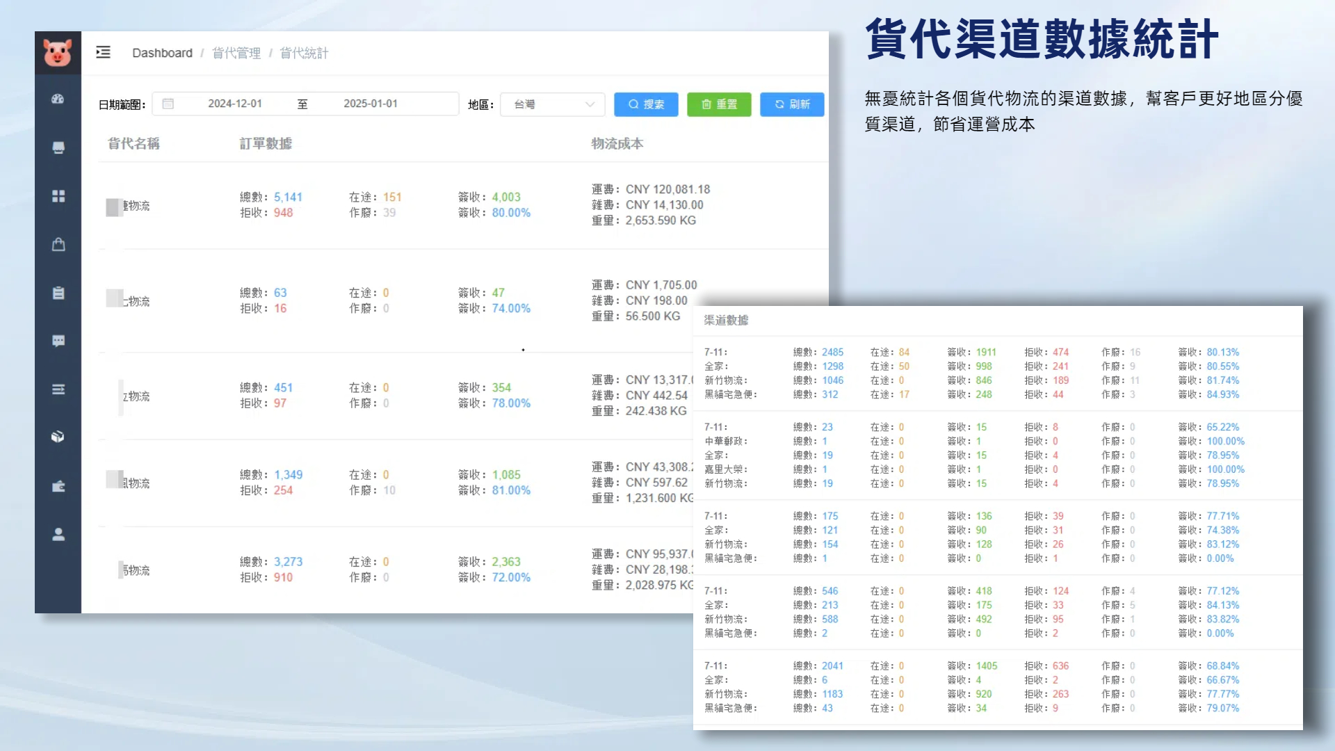This screenshot has height=751, width=1335.
Task: Click channel sign rate 80.13%
Action: tap(1223, 353)
